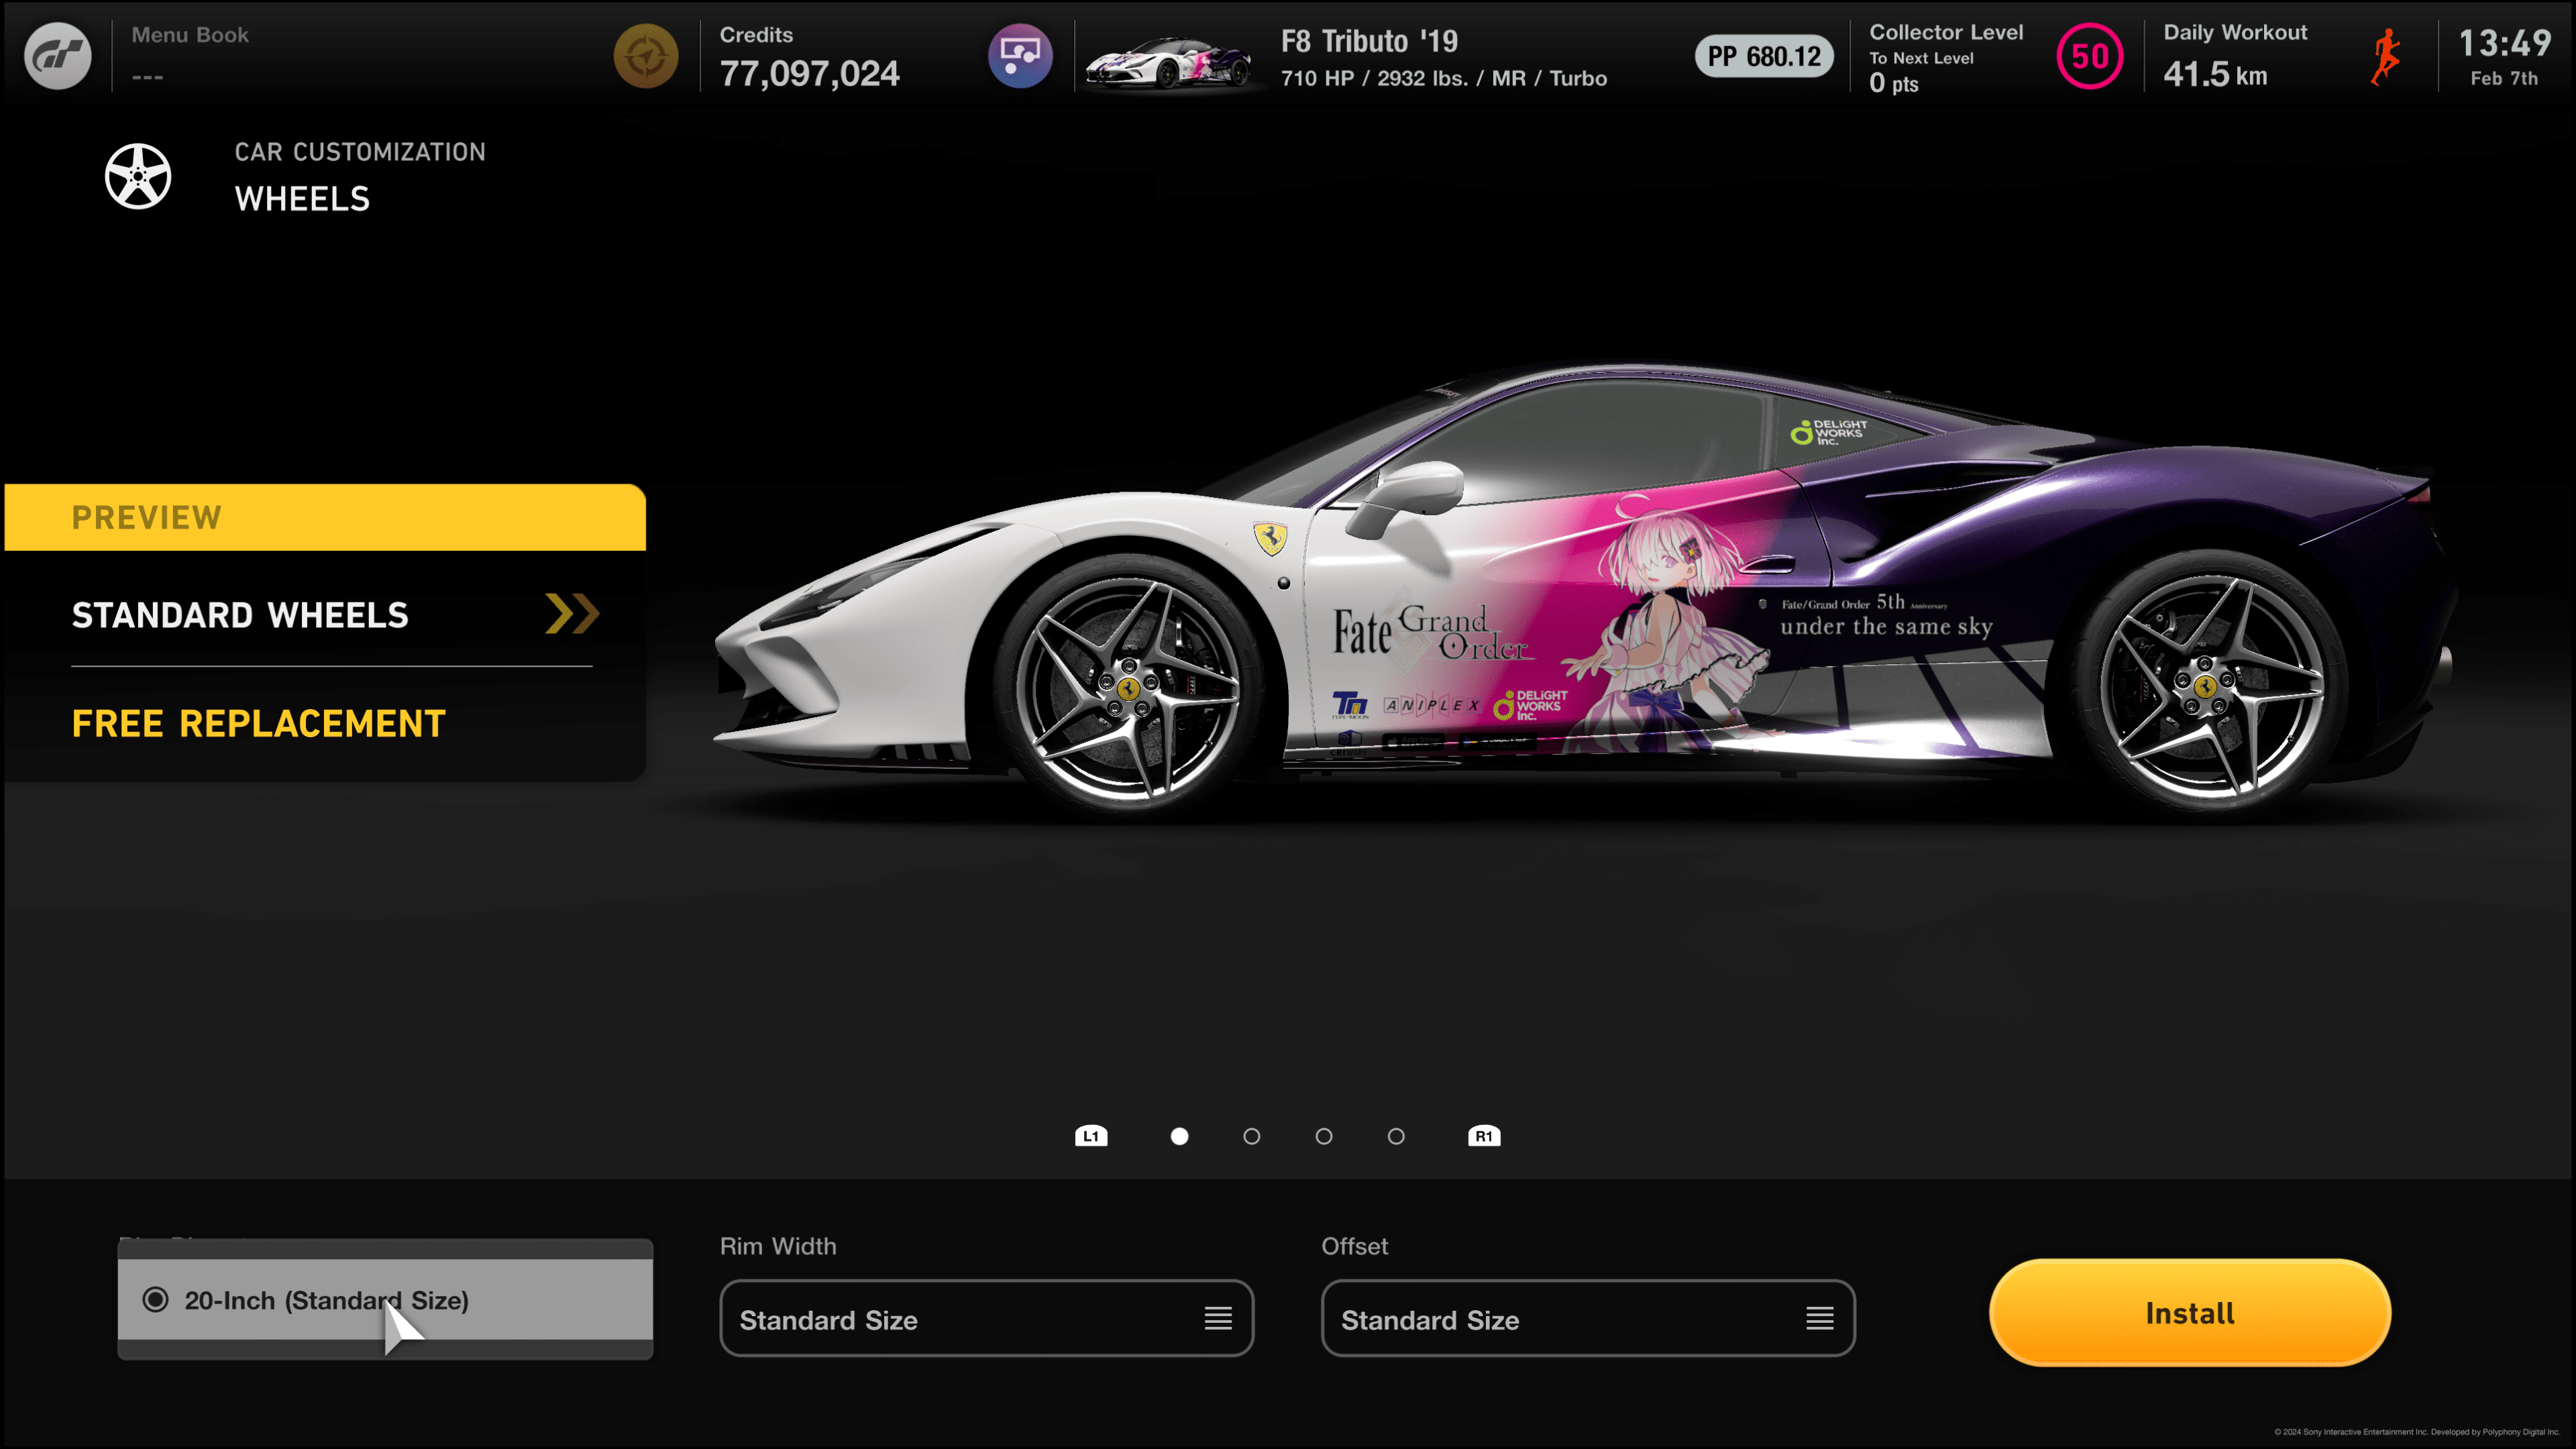Select the third view page dot
Screen dimensions: 2576x1449
[1324, 1136]
